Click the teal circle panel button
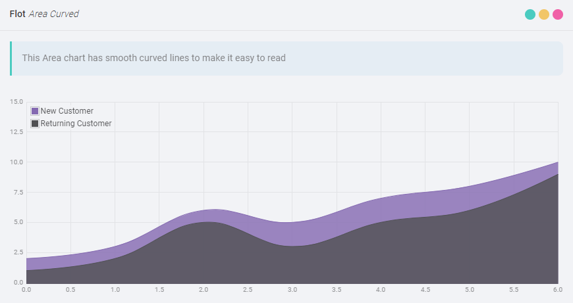This screenshot has height=303, width=573. [x=530, y=14]
